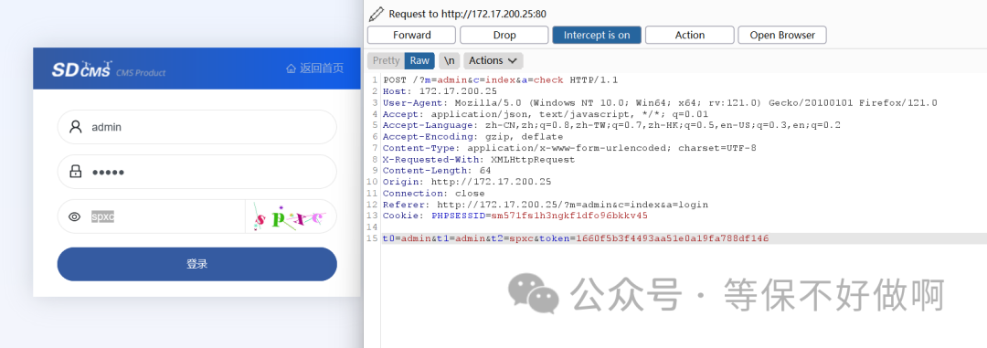The image size is (987, 348).
Task: Click the Origin header line
Action: coord(466,182)
